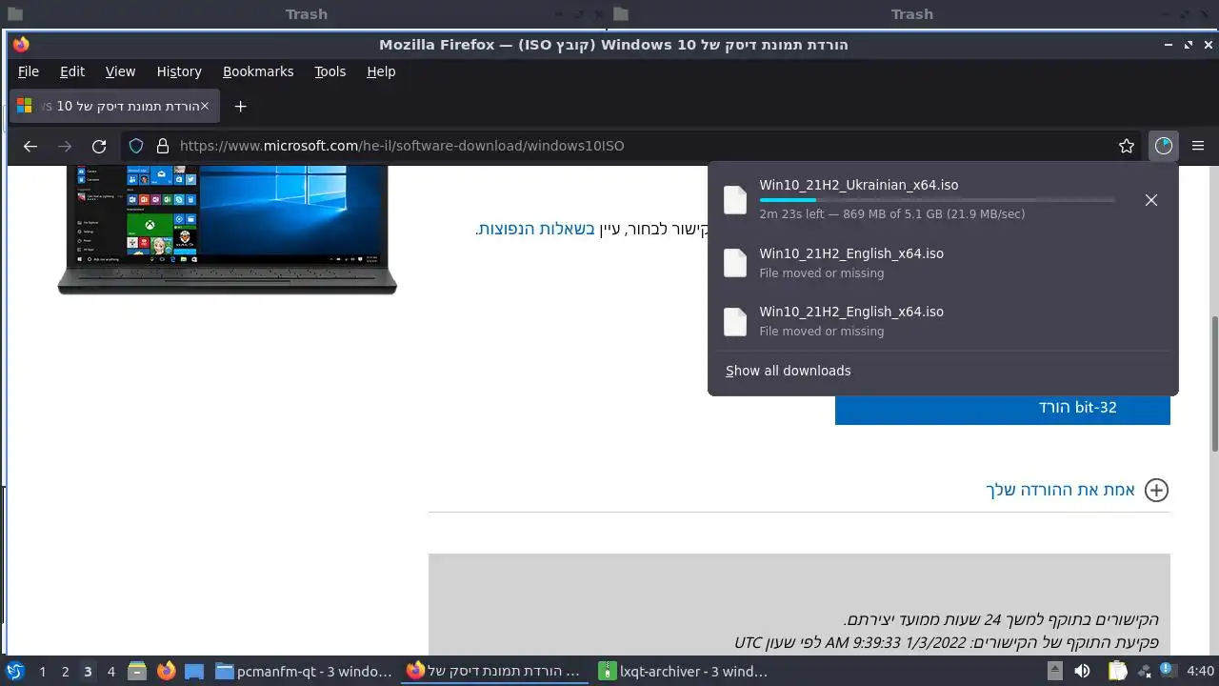The height and width of the screenshot is (686, 1219).
Task: Click the Ukrainian ISO download progress bar
Action: click(x=937, y=200)
